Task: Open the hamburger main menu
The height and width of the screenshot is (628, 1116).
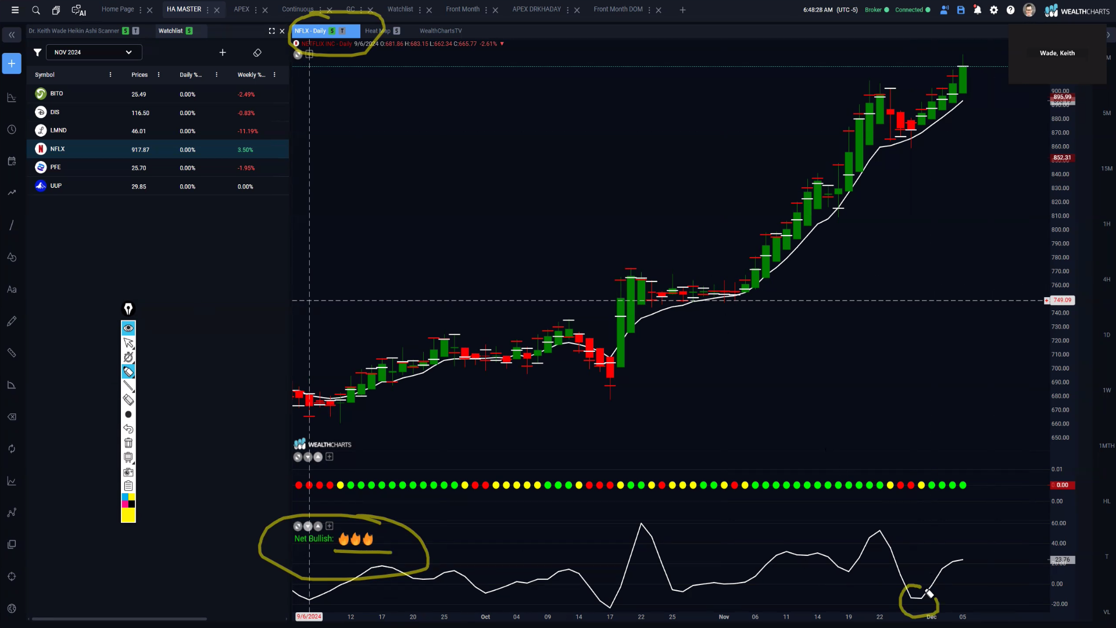Action: [15, 10]
